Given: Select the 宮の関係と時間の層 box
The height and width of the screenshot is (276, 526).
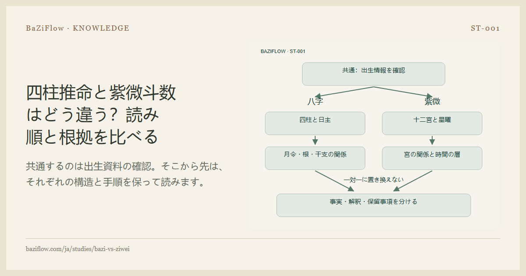Looking at the screenshot, I should click(x=432, y=158).
